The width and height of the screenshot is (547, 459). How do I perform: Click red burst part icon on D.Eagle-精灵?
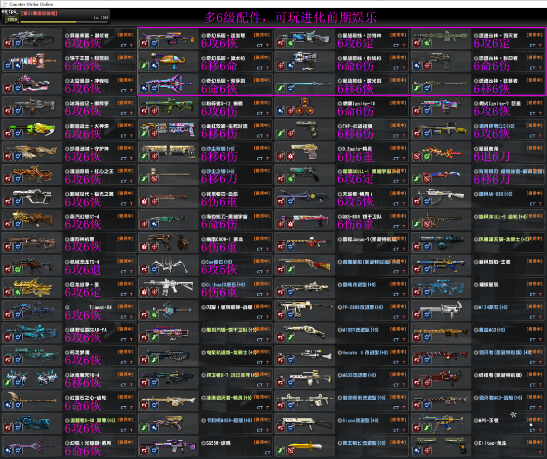[290, 157]
